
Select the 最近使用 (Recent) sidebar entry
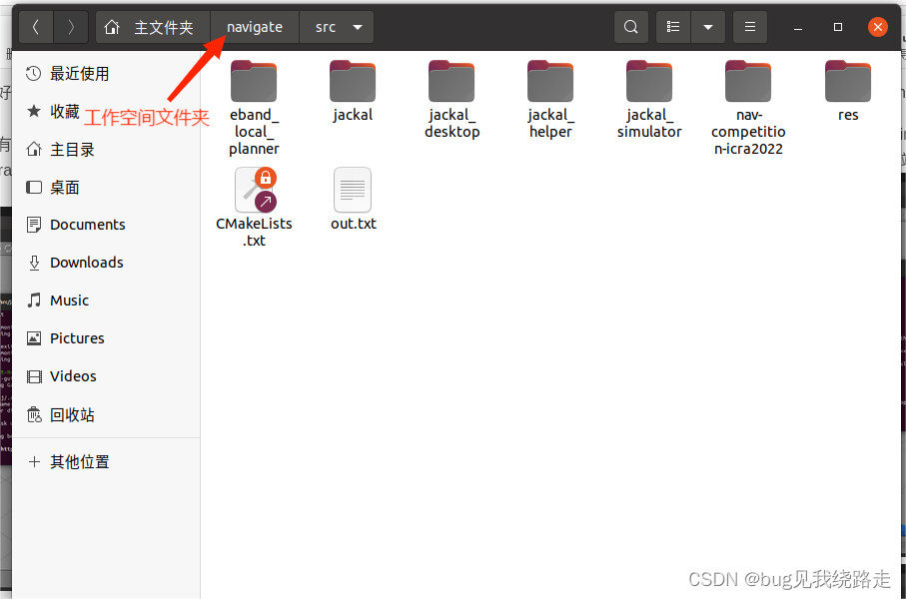pyautogui.click(x=78, y=73)
